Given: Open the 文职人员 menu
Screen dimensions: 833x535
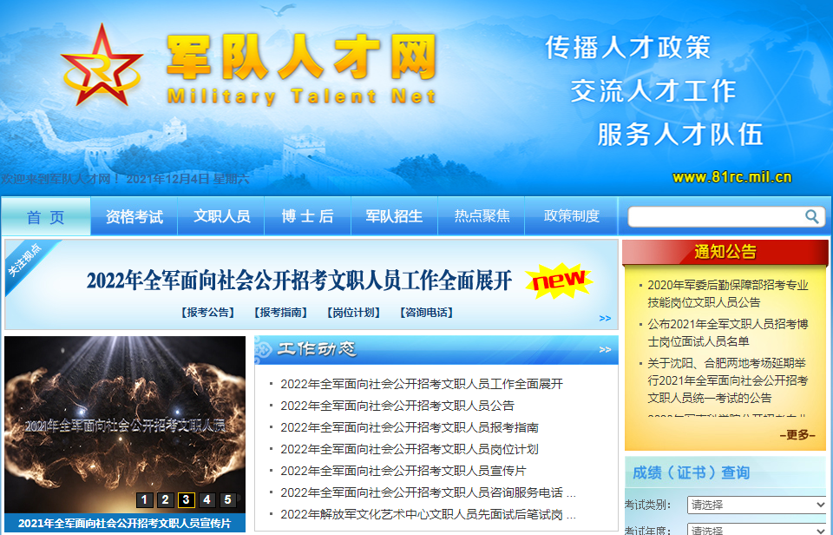Looking at the screenshot, I should pos(221,216).
